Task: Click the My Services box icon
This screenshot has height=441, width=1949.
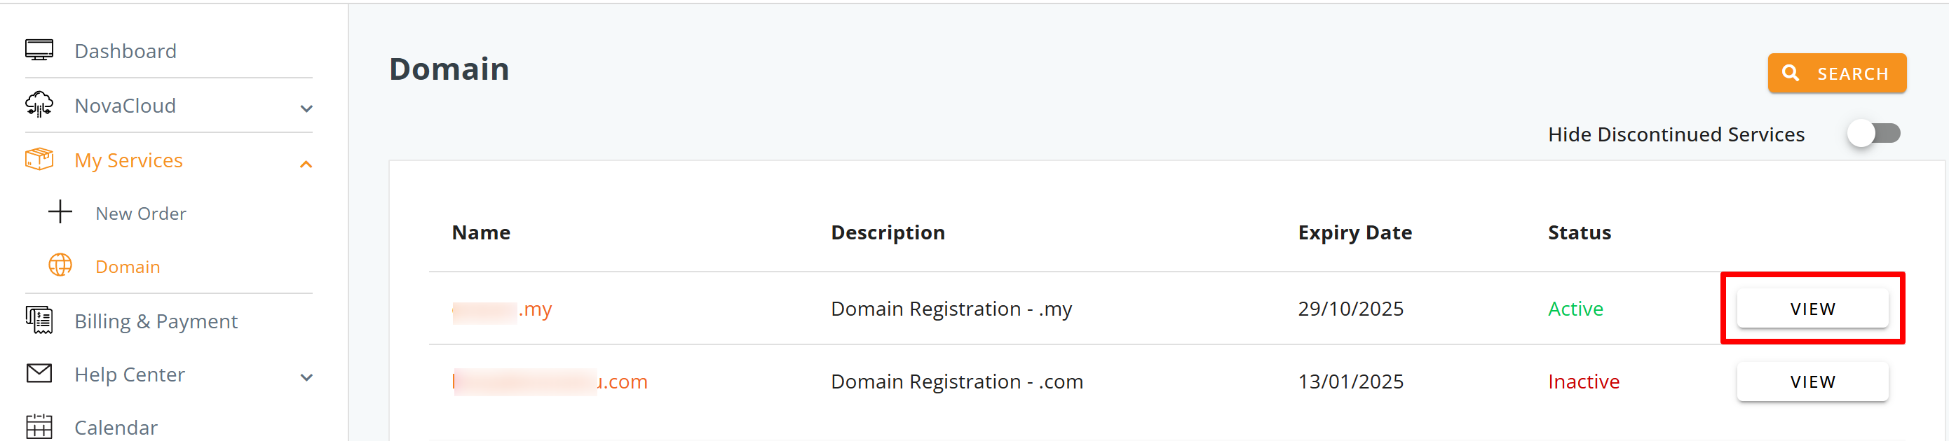Action: (39, 160)
